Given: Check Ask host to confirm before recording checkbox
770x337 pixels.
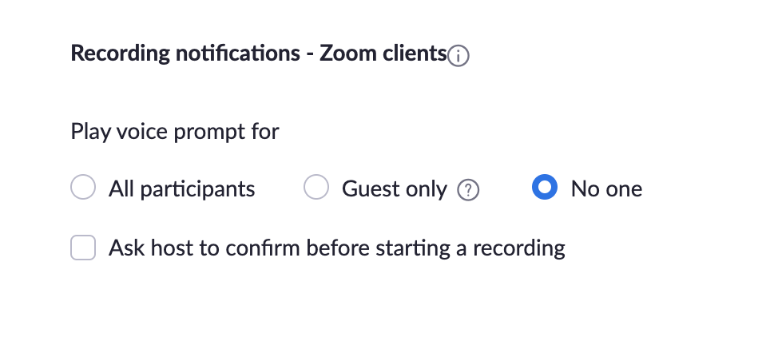Looking at the screenshot, I should point(83,247).
